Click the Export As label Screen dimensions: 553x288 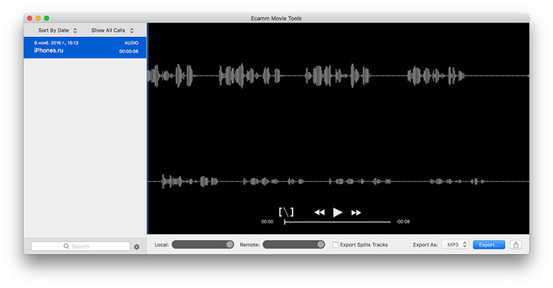tap(426, 244)
